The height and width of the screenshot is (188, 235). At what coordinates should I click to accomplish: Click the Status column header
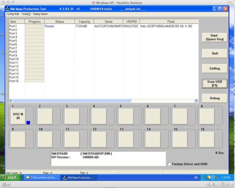(59, 21)
